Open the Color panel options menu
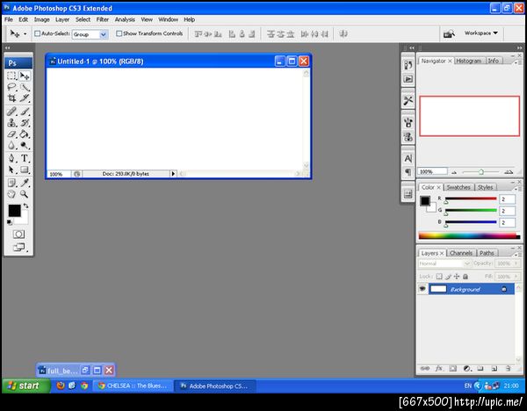Image resolution: width=527 pixels, height=411 pixels. 517,189
